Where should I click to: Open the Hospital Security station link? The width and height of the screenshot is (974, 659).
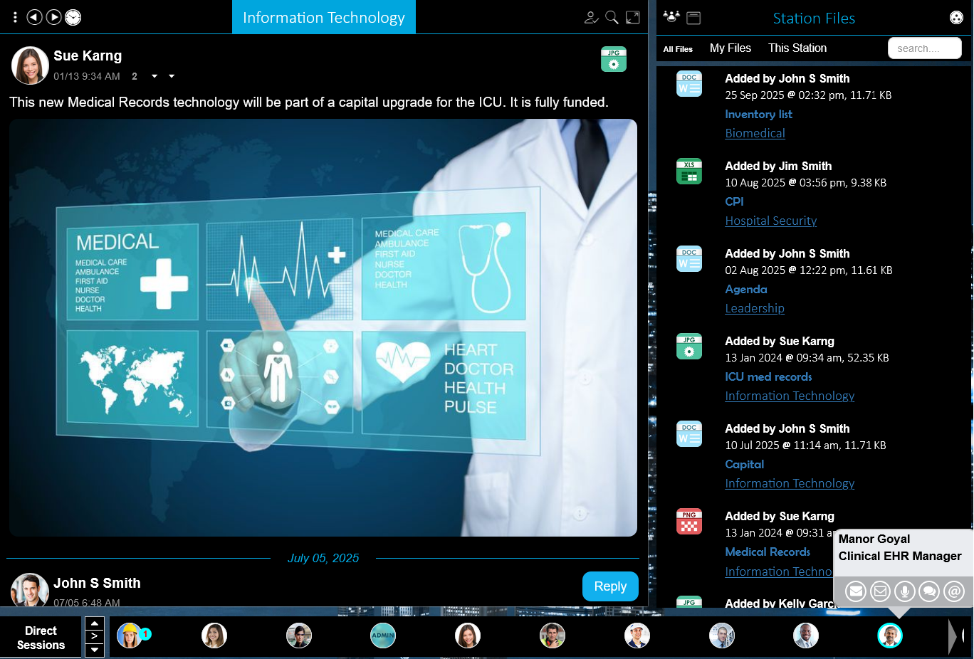tap(770, 221)
